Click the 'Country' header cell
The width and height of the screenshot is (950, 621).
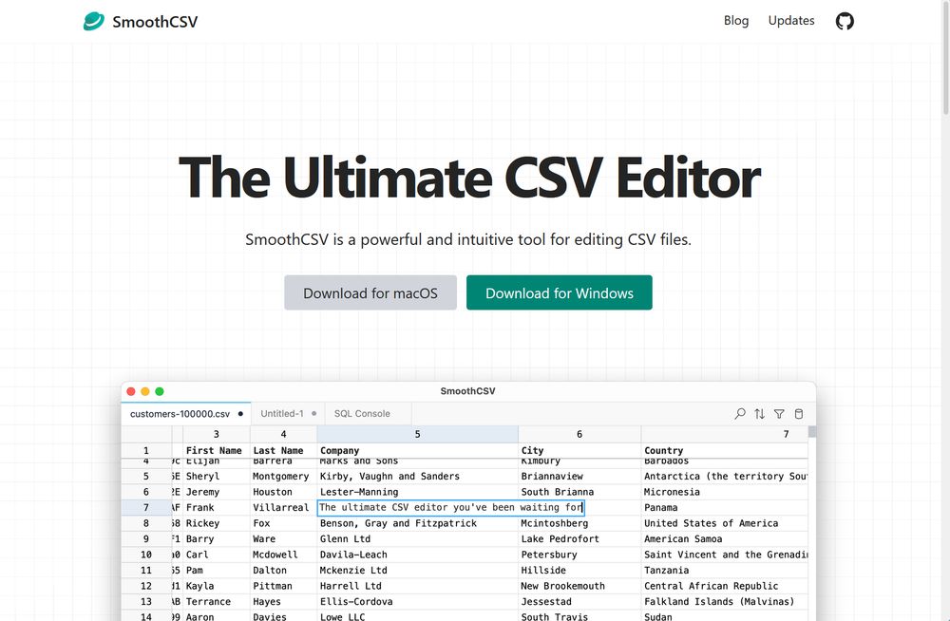tap(725, 450)
